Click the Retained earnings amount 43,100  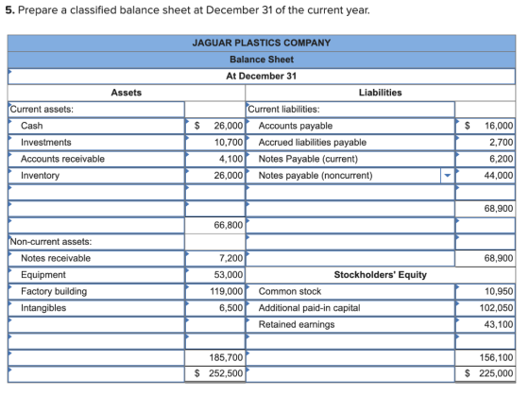point(486,324)
